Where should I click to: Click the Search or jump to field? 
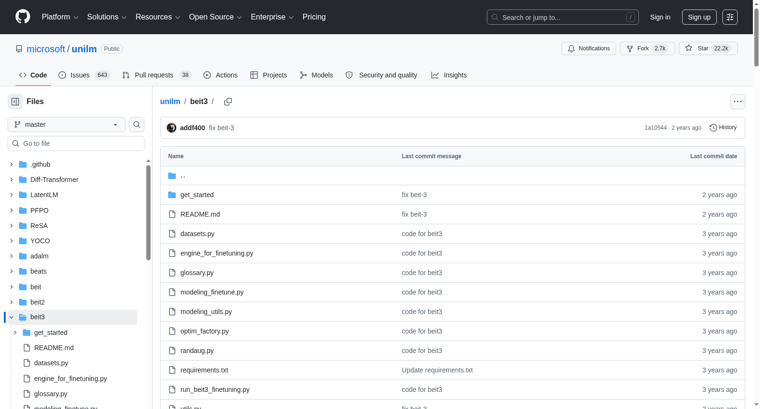coord(563,17)
